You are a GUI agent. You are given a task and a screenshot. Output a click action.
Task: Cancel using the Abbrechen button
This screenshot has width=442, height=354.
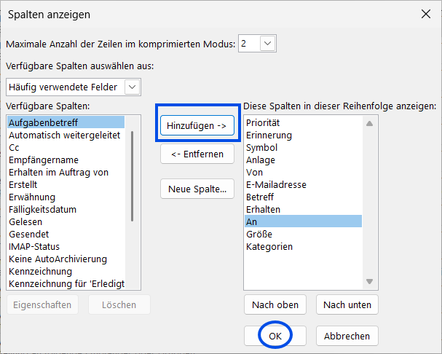(347, 336)
